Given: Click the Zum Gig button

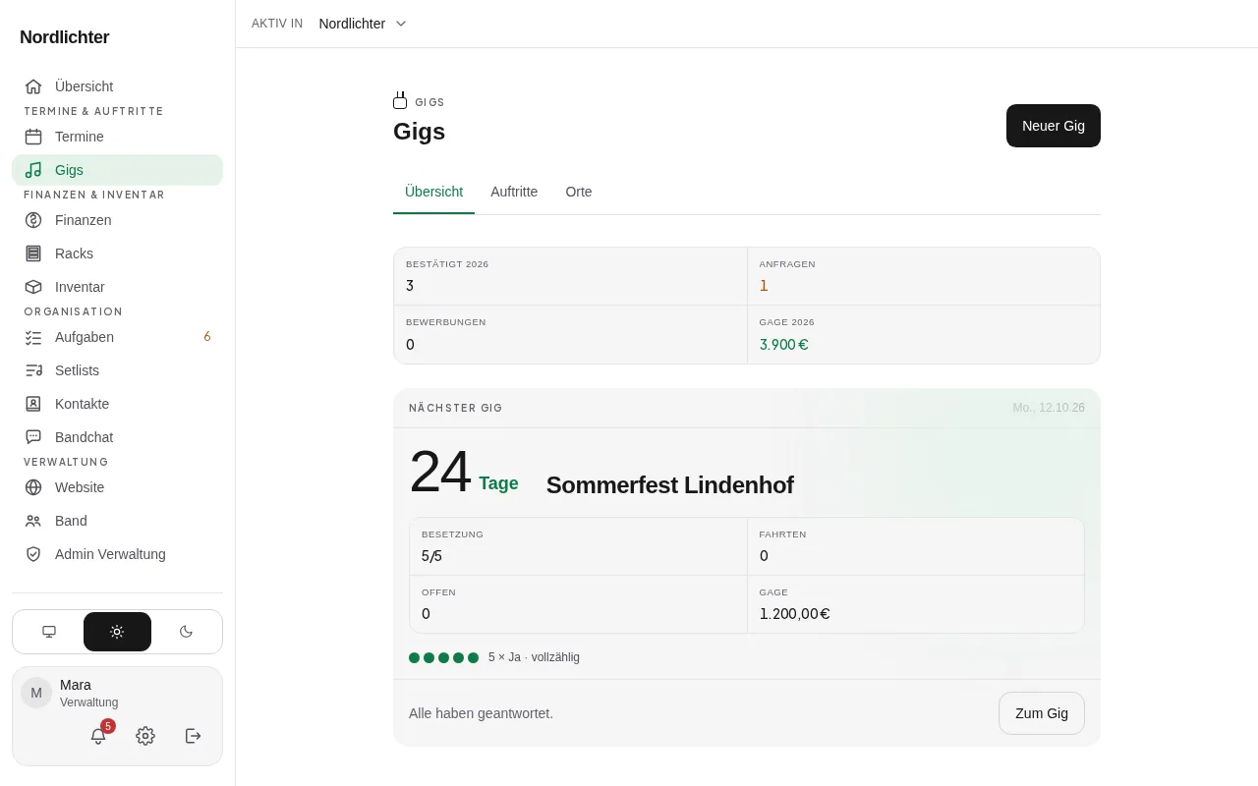Looking at the screenshot, I should click(x=1042, y=713).
